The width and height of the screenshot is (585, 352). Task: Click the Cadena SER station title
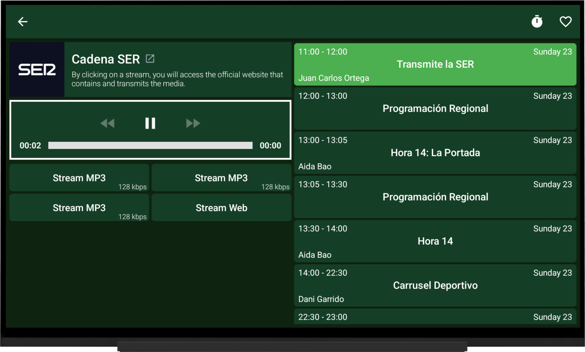[x=106, y=59]
